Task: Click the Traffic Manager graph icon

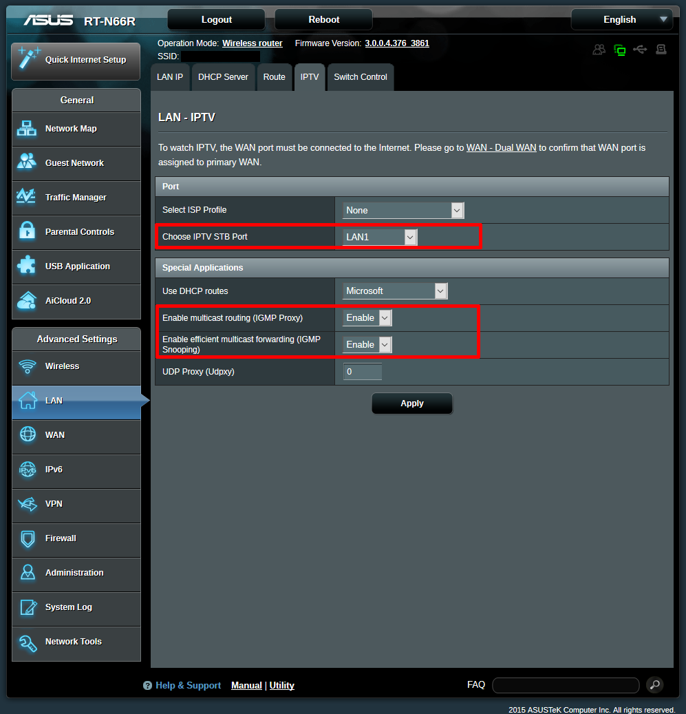Action: (27, 198)
